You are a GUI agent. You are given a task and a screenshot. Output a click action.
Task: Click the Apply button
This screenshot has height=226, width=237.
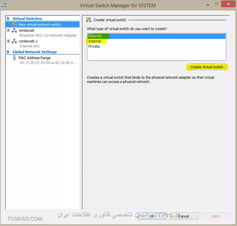pos(216,216)
